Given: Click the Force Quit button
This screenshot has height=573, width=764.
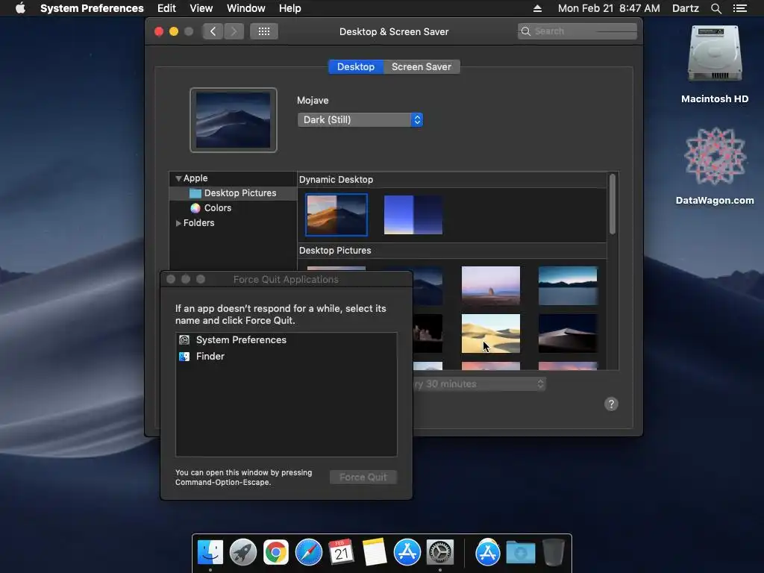Looking at the screenshot, I should 363,477.
